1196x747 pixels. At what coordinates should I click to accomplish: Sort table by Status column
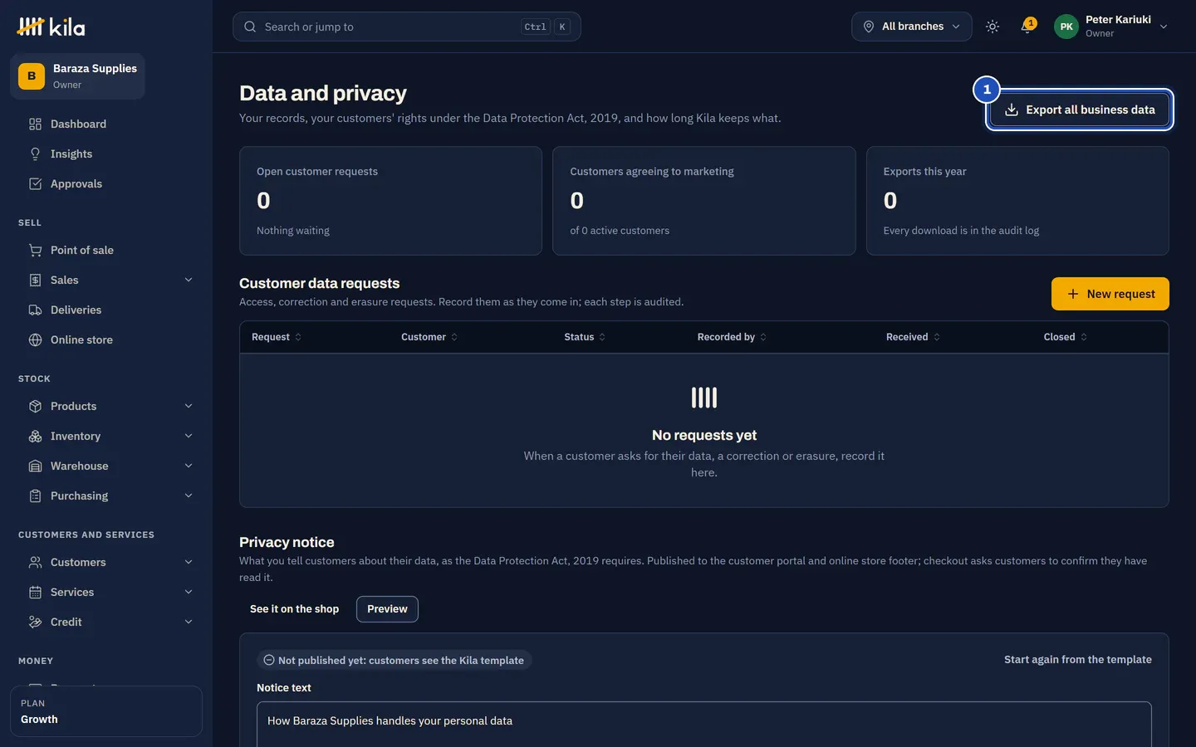[x=585, y=337]
